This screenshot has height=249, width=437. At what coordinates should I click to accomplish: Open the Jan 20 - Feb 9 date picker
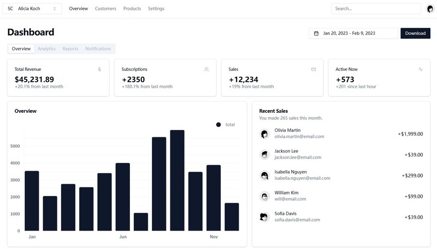click(353, 33)
